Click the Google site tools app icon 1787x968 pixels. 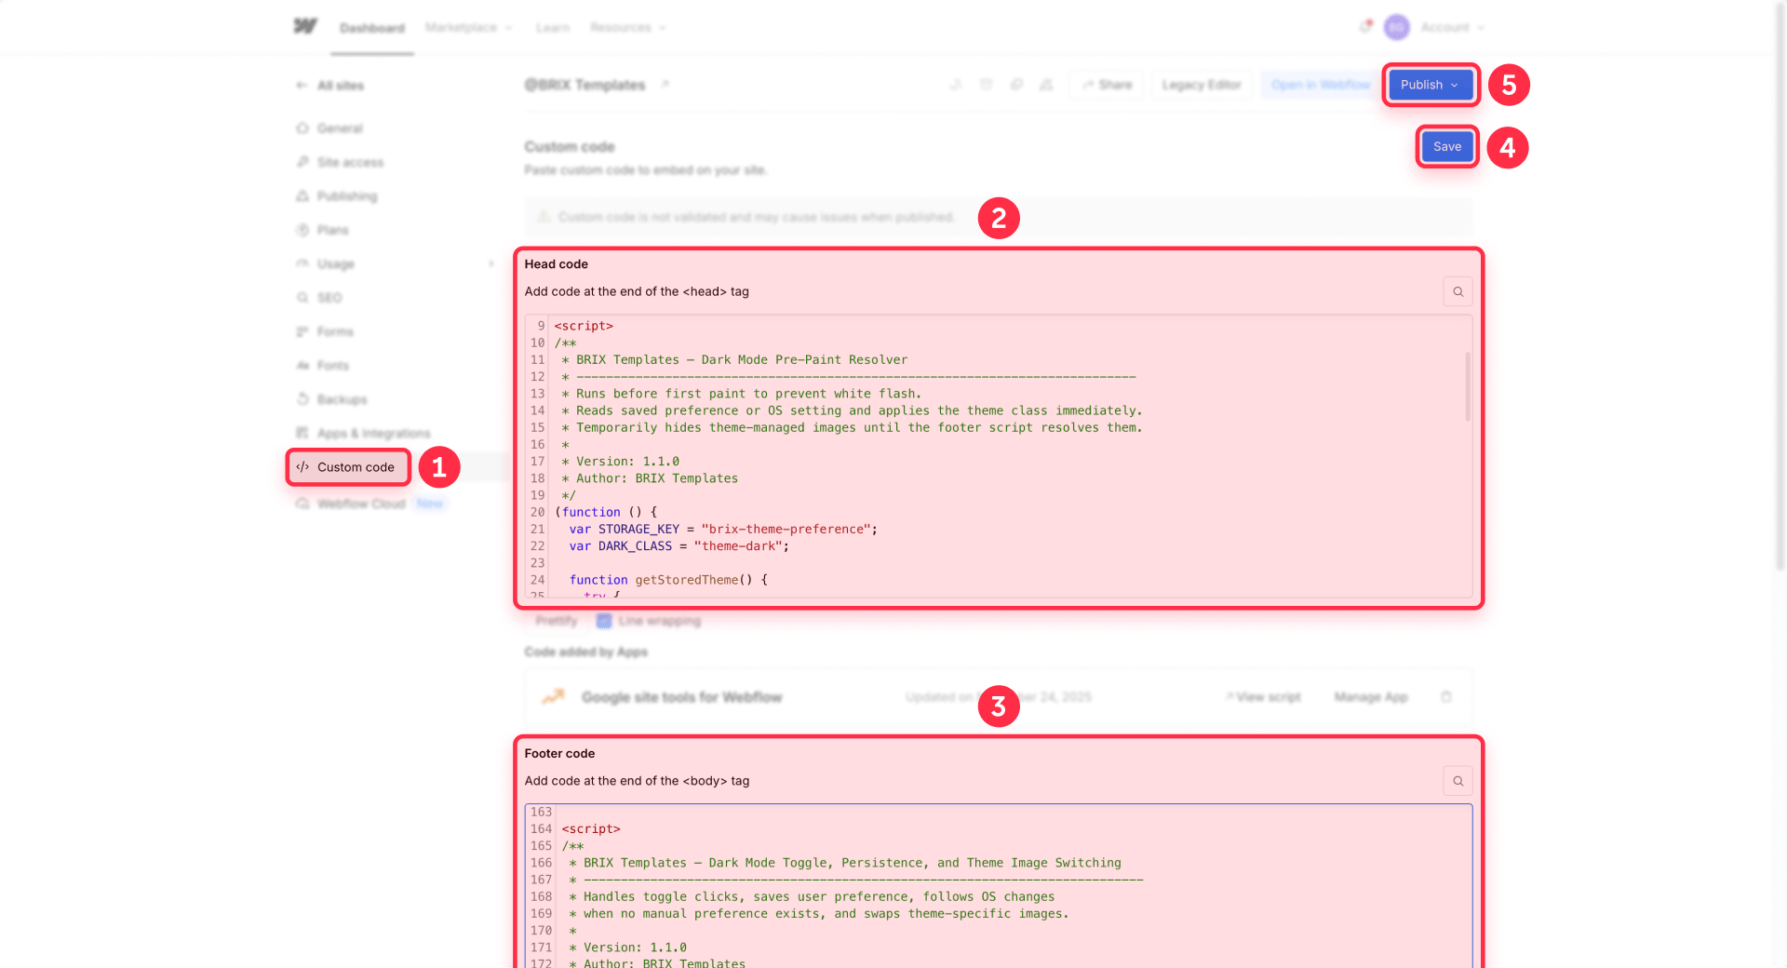[x=554, y=697]
